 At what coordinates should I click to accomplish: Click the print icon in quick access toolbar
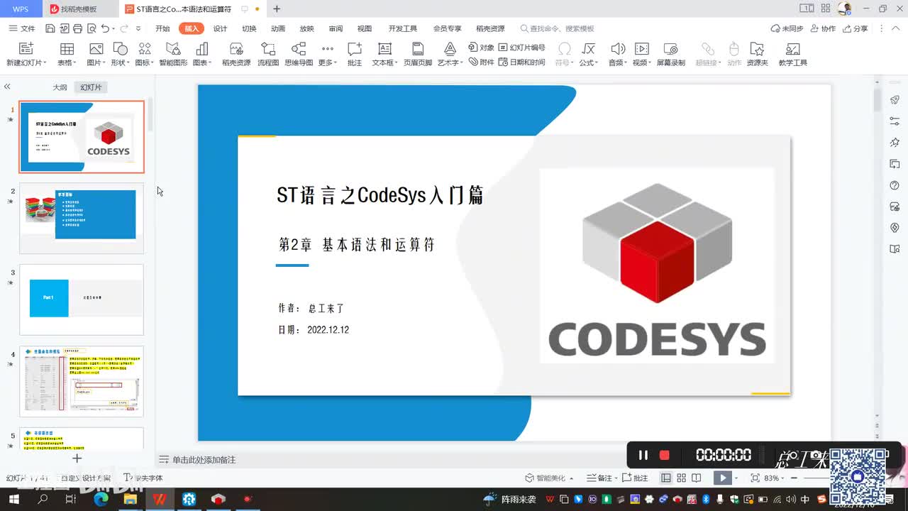(x=77, y=28)
